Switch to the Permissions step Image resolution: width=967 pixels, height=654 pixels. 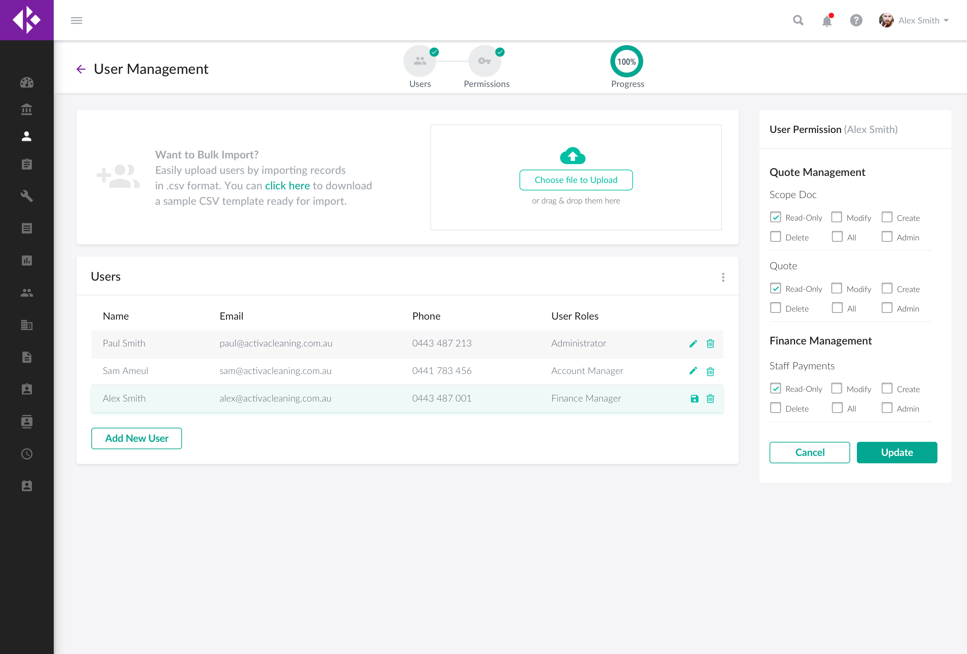[485, 61]
